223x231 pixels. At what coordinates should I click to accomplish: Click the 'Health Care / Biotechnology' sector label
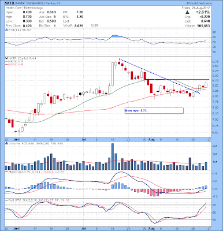point(24,8)
